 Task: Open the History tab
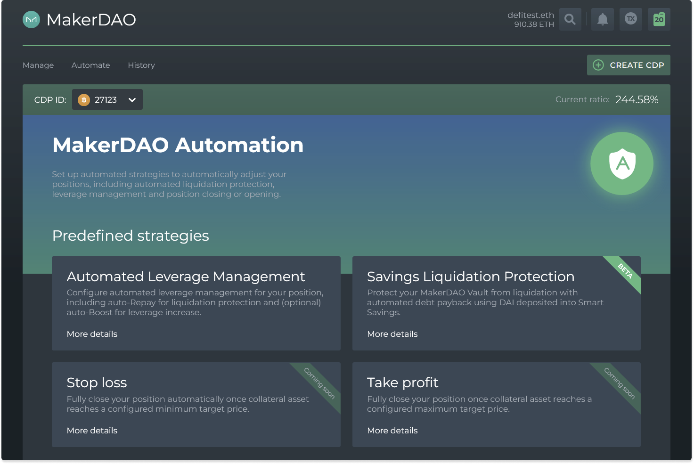tap(141, 65)
